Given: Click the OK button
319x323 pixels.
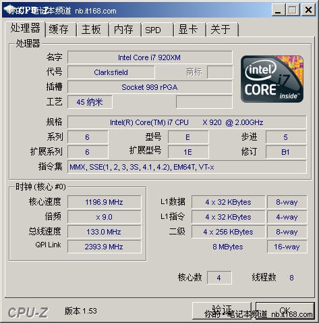Looking at the screenshot, I should point(285,311).
